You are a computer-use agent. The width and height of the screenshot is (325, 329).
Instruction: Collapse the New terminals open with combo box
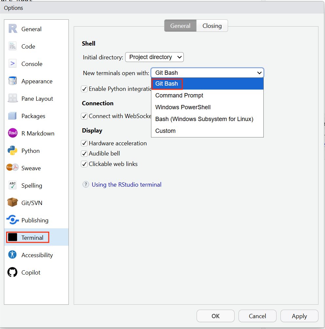(x=207, y=73)
